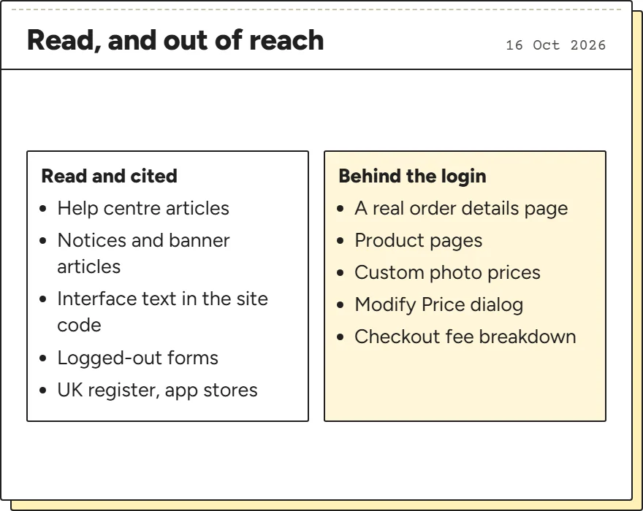Click the 'Modify Price dialog' bullet
The image size is (643, 511).
[x=439, y=304]
